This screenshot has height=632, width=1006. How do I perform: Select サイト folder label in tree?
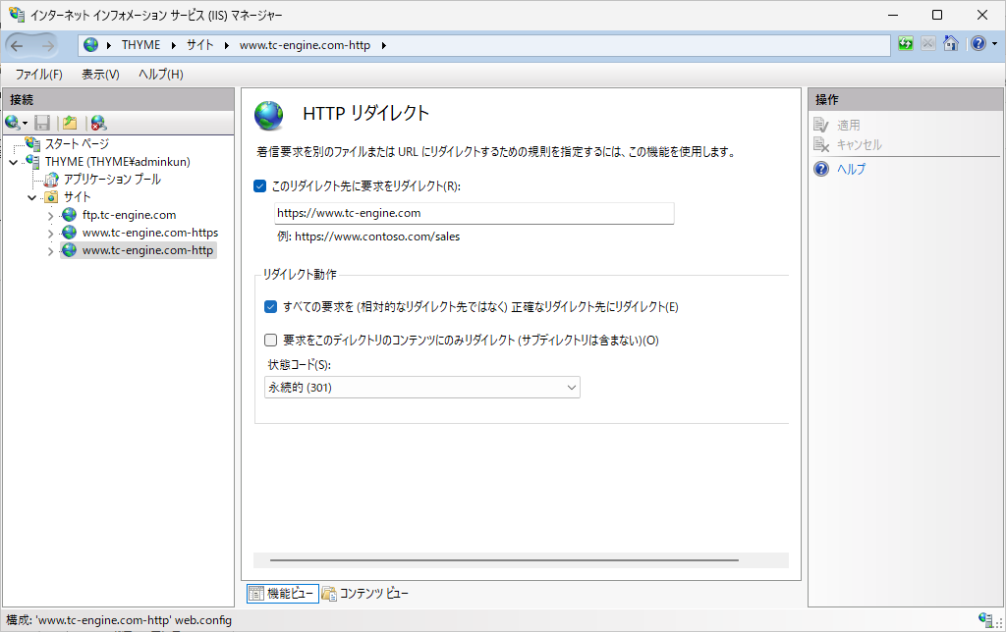[x=77, y=197]
